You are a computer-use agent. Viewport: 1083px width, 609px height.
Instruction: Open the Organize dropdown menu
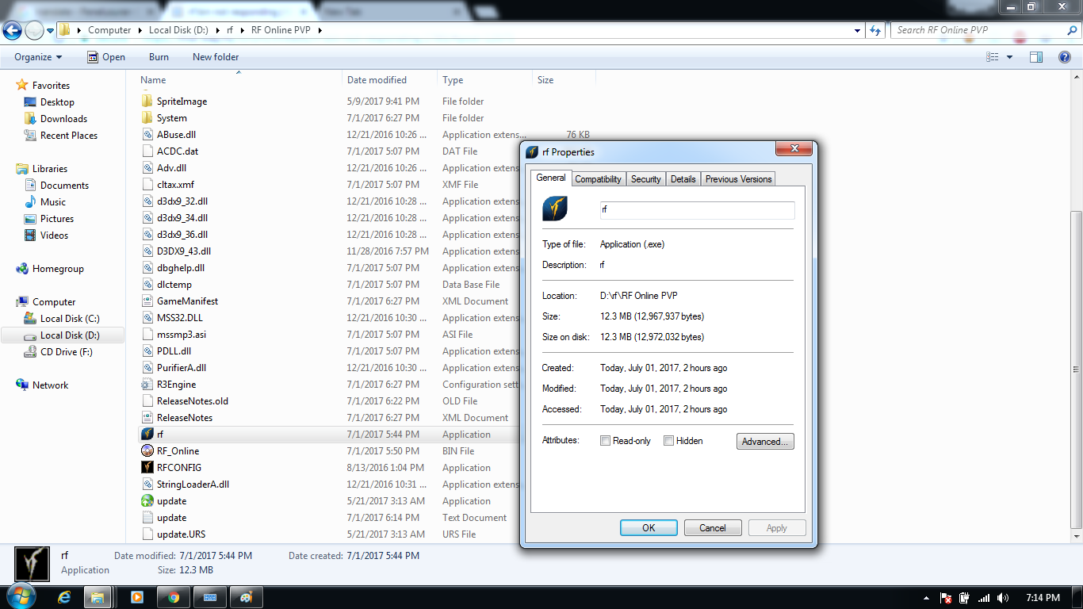38,57
